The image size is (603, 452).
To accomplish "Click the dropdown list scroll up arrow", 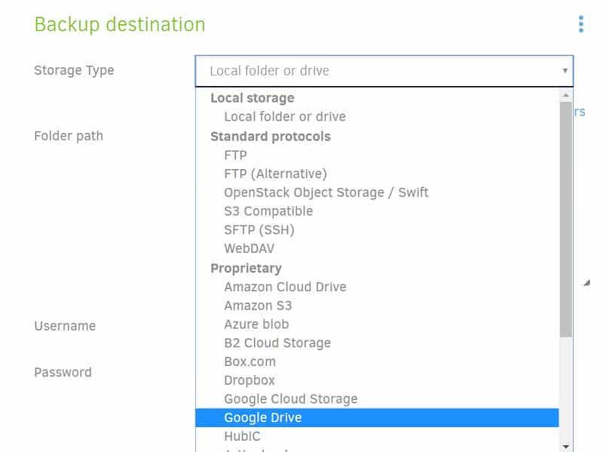I will (x=566, y=95).
